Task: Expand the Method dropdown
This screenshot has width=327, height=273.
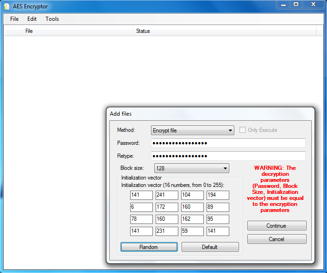Action: (193, 130)
